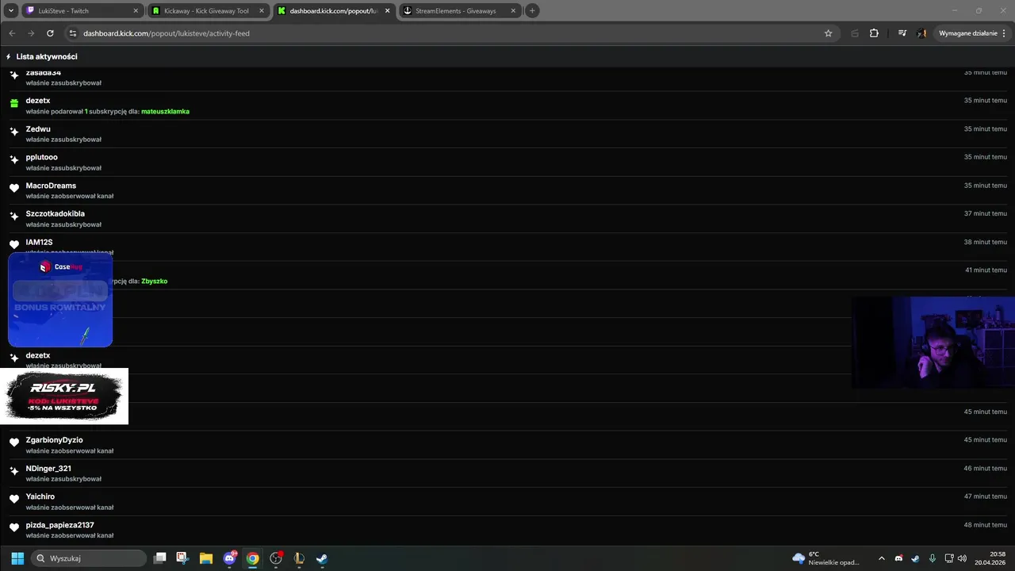The height and width of the screenshot is (571, 1015).
Task: Open the volume control in system tray
Action: point(962,558)
